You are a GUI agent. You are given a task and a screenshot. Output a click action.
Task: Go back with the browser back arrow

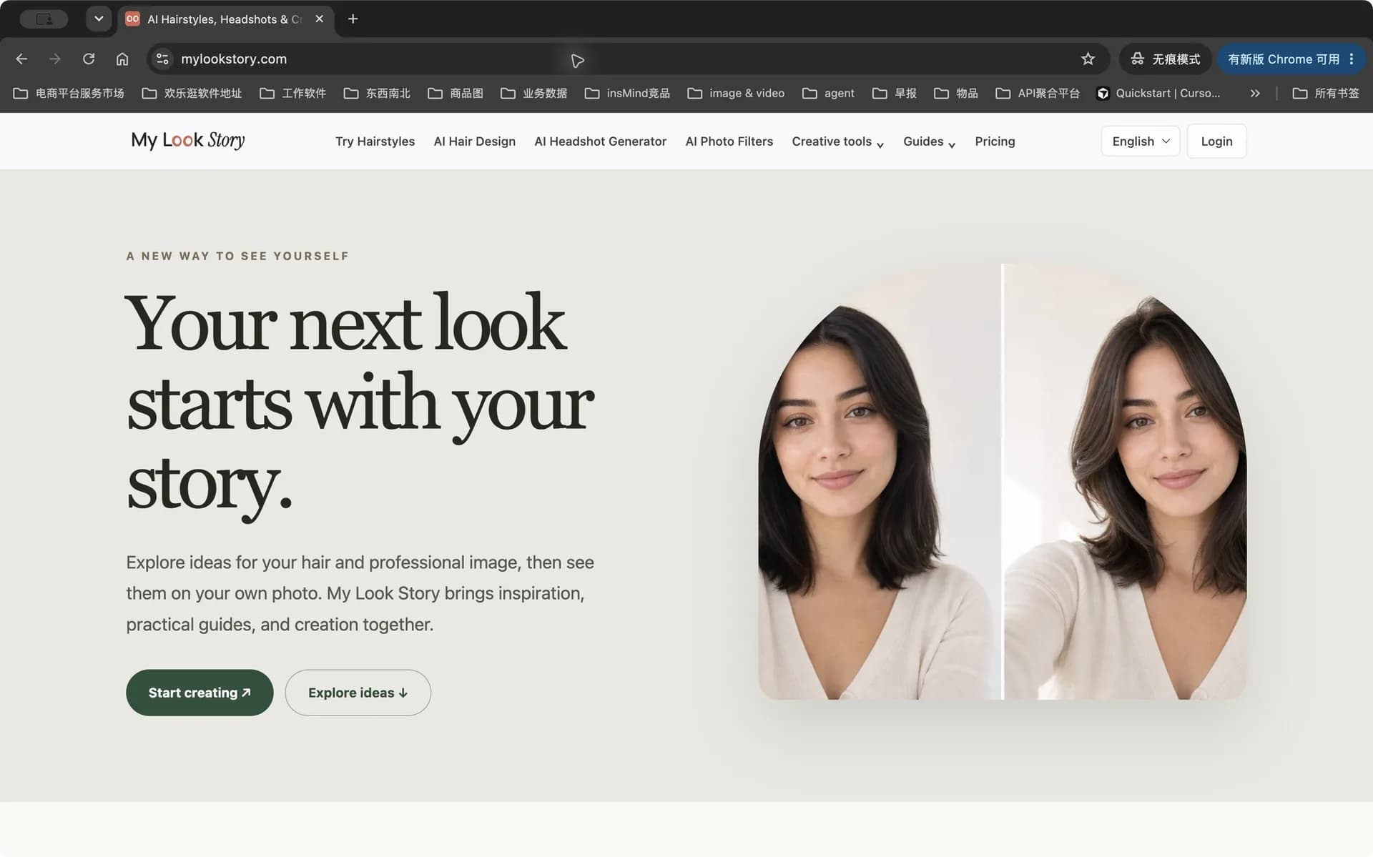[21, 59]
